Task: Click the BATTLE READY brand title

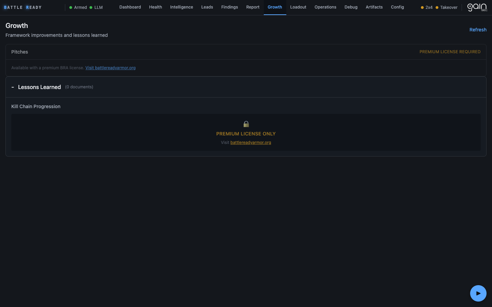Action: coord(23,8)
